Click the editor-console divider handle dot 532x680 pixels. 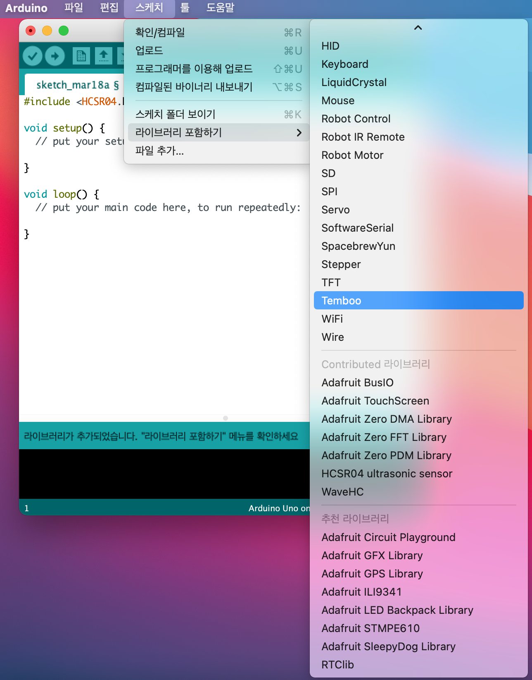pyautogui.click(x=226, y=418)
